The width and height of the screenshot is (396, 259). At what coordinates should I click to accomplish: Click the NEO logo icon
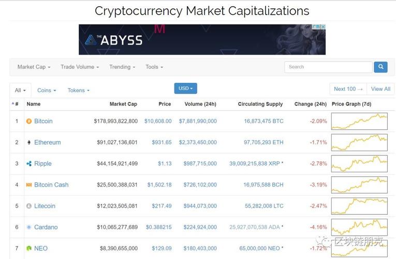coord(29,249)
